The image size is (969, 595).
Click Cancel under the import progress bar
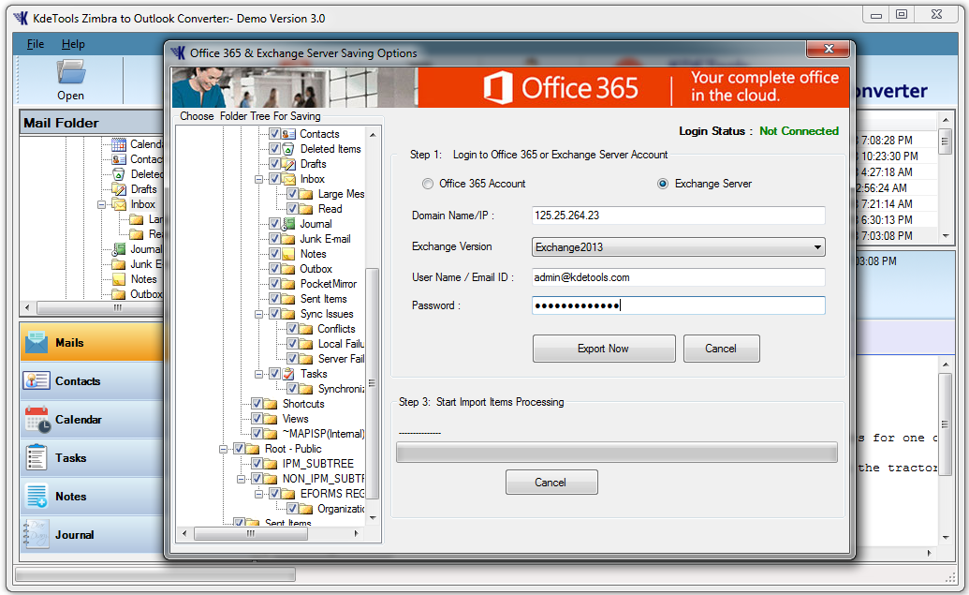pyautogui.click(x=551, y=482)
